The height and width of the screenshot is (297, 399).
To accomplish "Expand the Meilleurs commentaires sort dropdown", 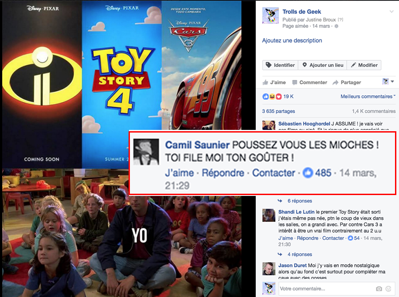I will (x=368, y=97).
